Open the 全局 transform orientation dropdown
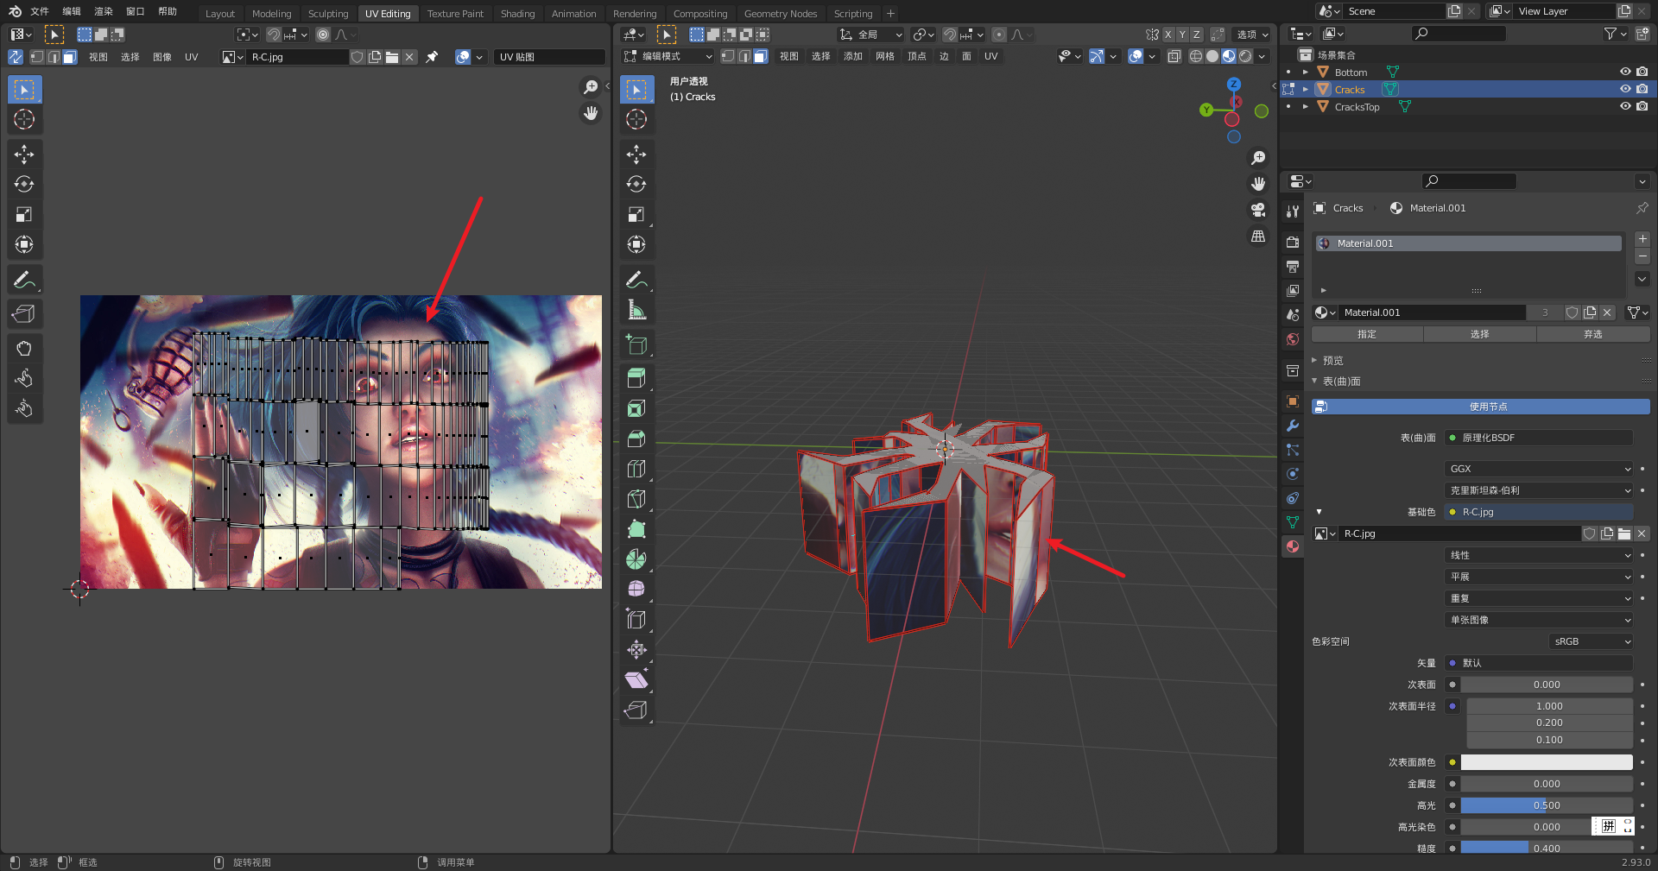The width and height of the screenshot is (1658, 871). (871, 35)
